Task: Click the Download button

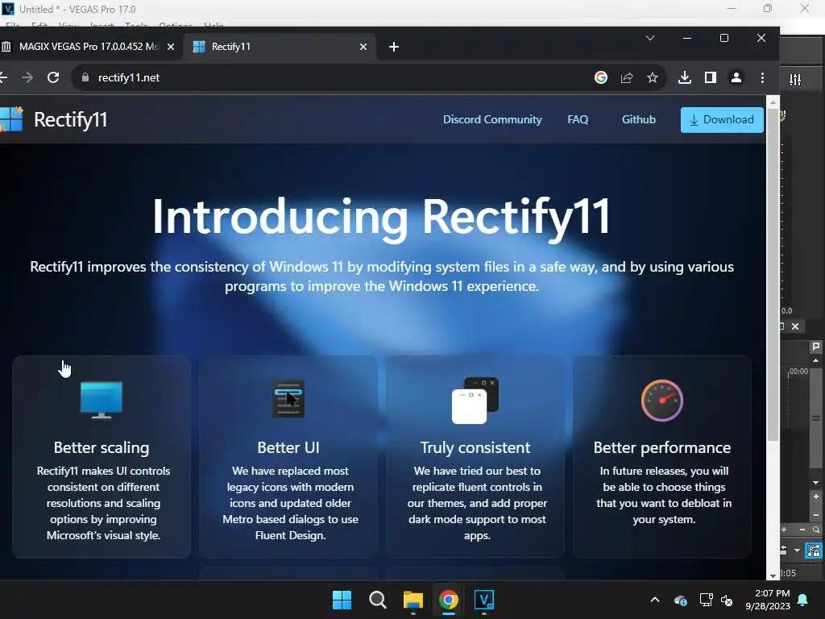Action: coord(722,120)
